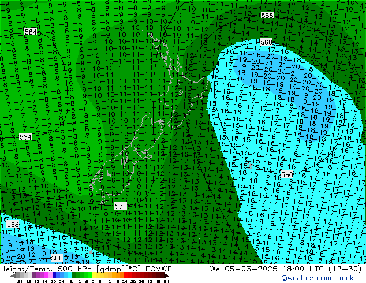Select the 568 contour label in dark green
The image size is (366, 283).
[x=267, y=16]
